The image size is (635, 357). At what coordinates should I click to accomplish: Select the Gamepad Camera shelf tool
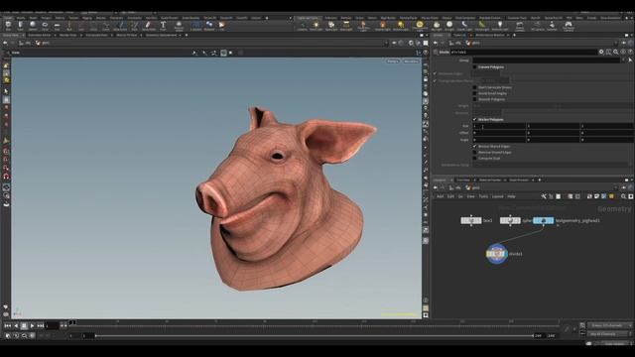tap(569, 26)
